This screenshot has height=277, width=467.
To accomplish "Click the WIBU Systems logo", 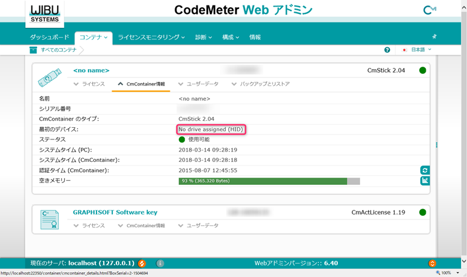I will (x=45, y=14).
